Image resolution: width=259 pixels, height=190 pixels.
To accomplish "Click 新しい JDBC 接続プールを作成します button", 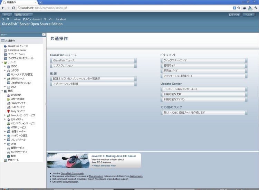I will (x=204, y=113).
